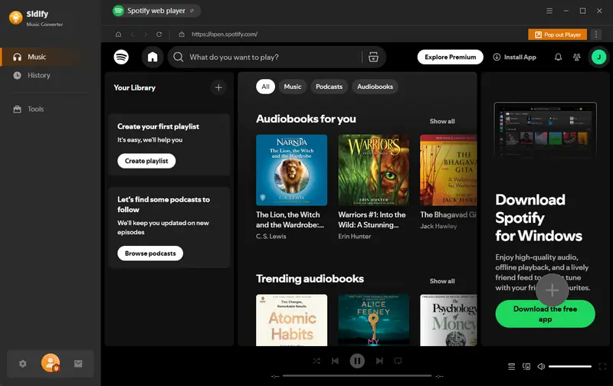This screenshot has height=386, width=613.
Task: Click the search magnifier icon
Action: [179, 57]
